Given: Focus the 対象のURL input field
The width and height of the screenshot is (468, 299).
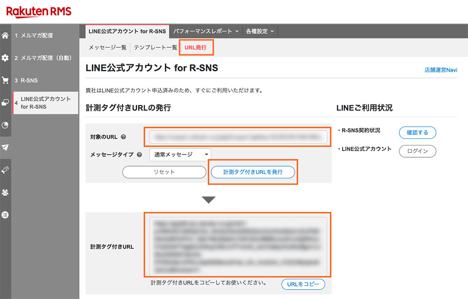Looking at the screenshot, I should pyautogui.click(x=238, y=137).
